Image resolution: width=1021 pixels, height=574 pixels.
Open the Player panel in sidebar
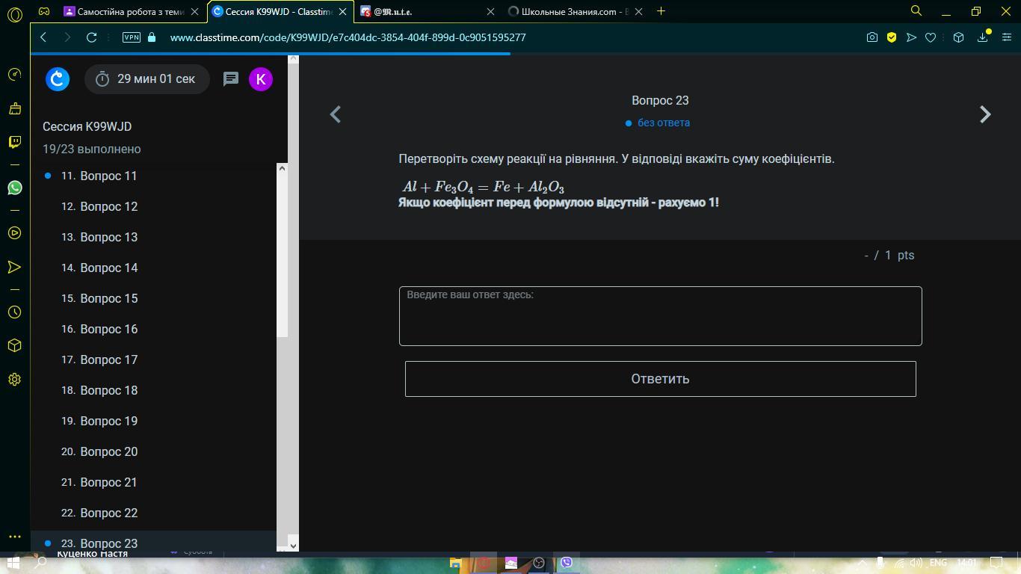pyautogui.click(x=14, y=233)
